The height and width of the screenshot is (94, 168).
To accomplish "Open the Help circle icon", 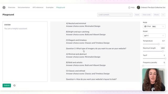I will (x=129, y=8).
